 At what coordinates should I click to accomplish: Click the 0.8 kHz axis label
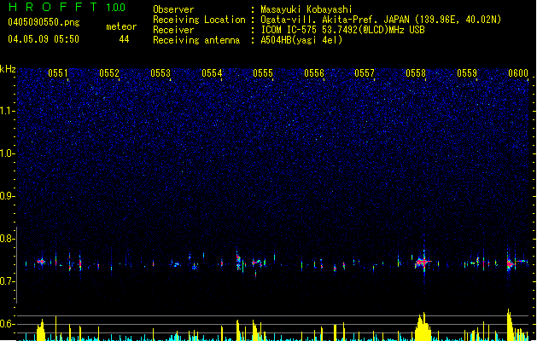(7, 239)
